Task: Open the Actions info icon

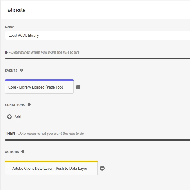Action: (x=23, y=151)
